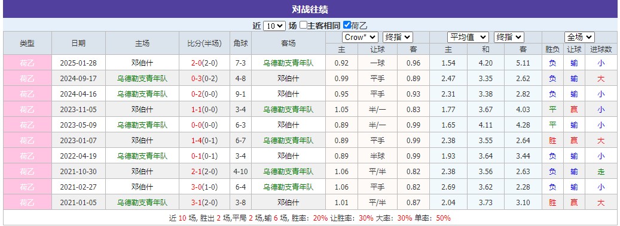Open the 0-1 score on 2022-04-19
This screenshot has width=620, height=226.
(197, 156)
